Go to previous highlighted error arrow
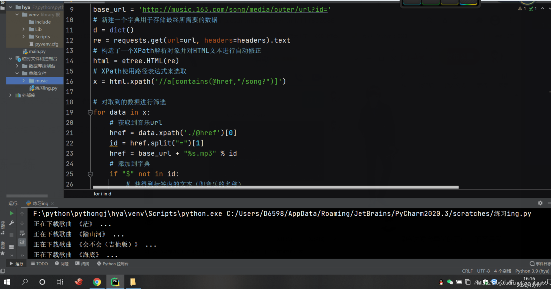The width and height of the screenshot is (551, 289). (x=543, y=8)
